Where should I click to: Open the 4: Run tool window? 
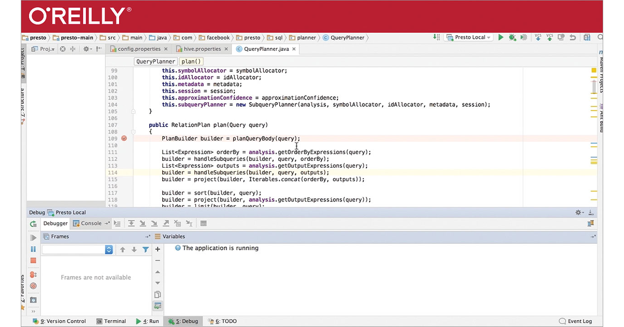[x=148, y=321]
